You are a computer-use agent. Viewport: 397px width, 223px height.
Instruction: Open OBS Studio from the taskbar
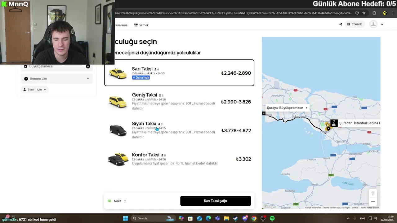(x=263, y=218)
